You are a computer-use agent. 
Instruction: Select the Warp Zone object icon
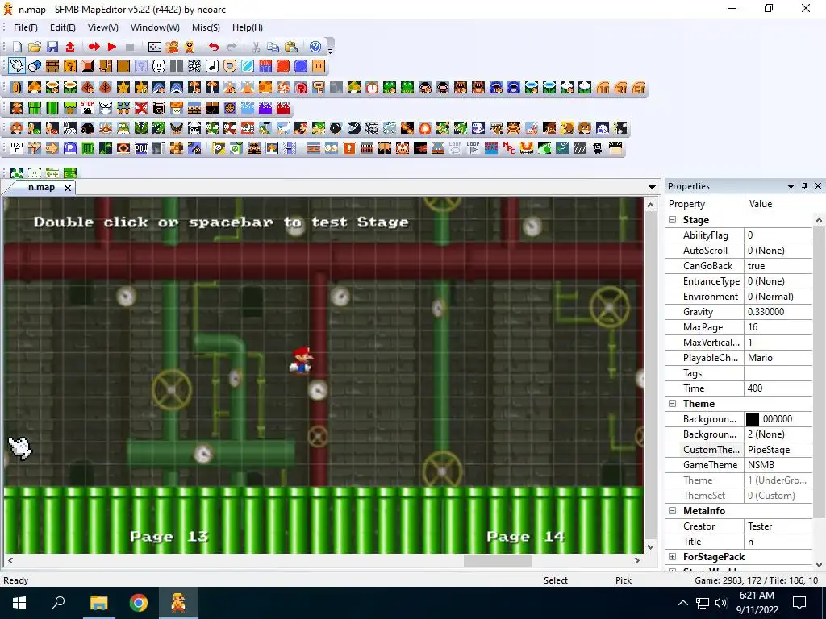tap(491, 148)
